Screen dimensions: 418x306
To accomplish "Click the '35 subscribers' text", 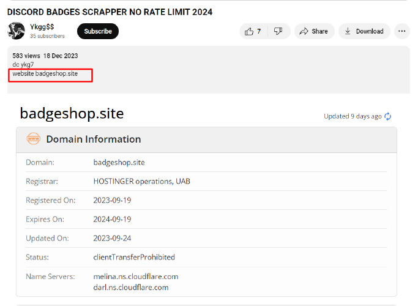I will (x=47, y=36).
